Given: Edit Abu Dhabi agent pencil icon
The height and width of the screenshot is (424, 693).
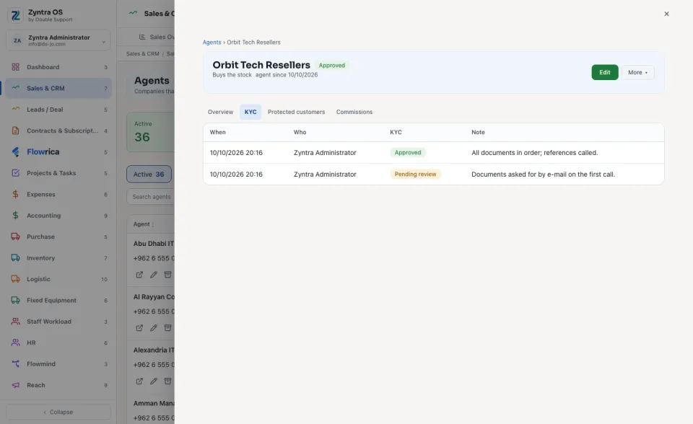Looking at the screenshot, I should [153, 275].
